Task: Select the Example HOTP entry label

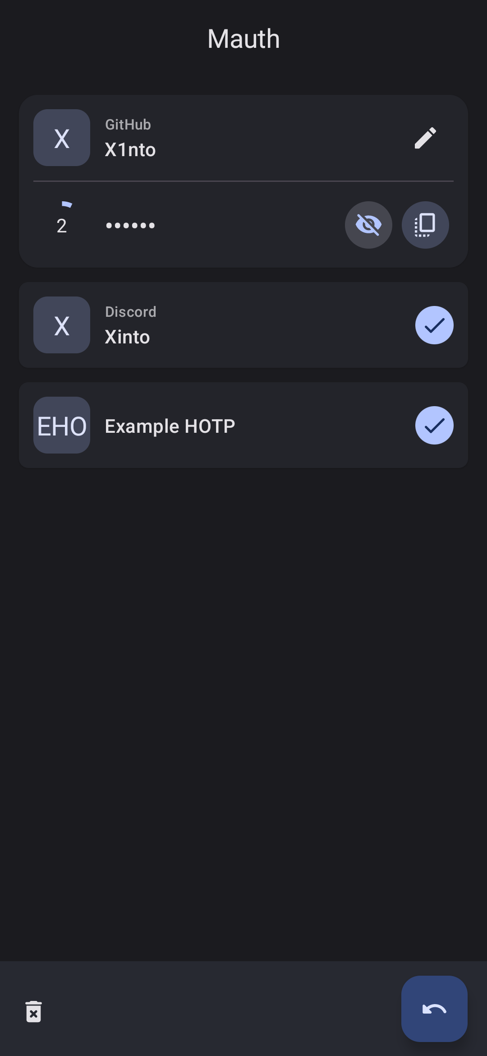Action: point(170,426)
